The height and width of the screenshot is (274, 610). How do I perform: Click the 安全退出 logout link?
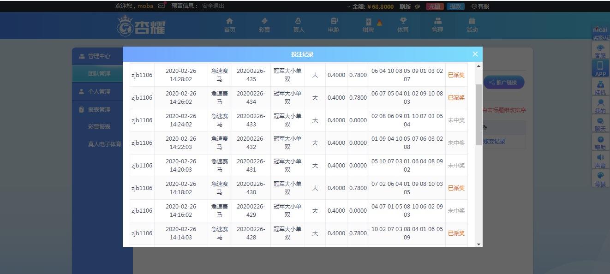(x=213, y=6)
